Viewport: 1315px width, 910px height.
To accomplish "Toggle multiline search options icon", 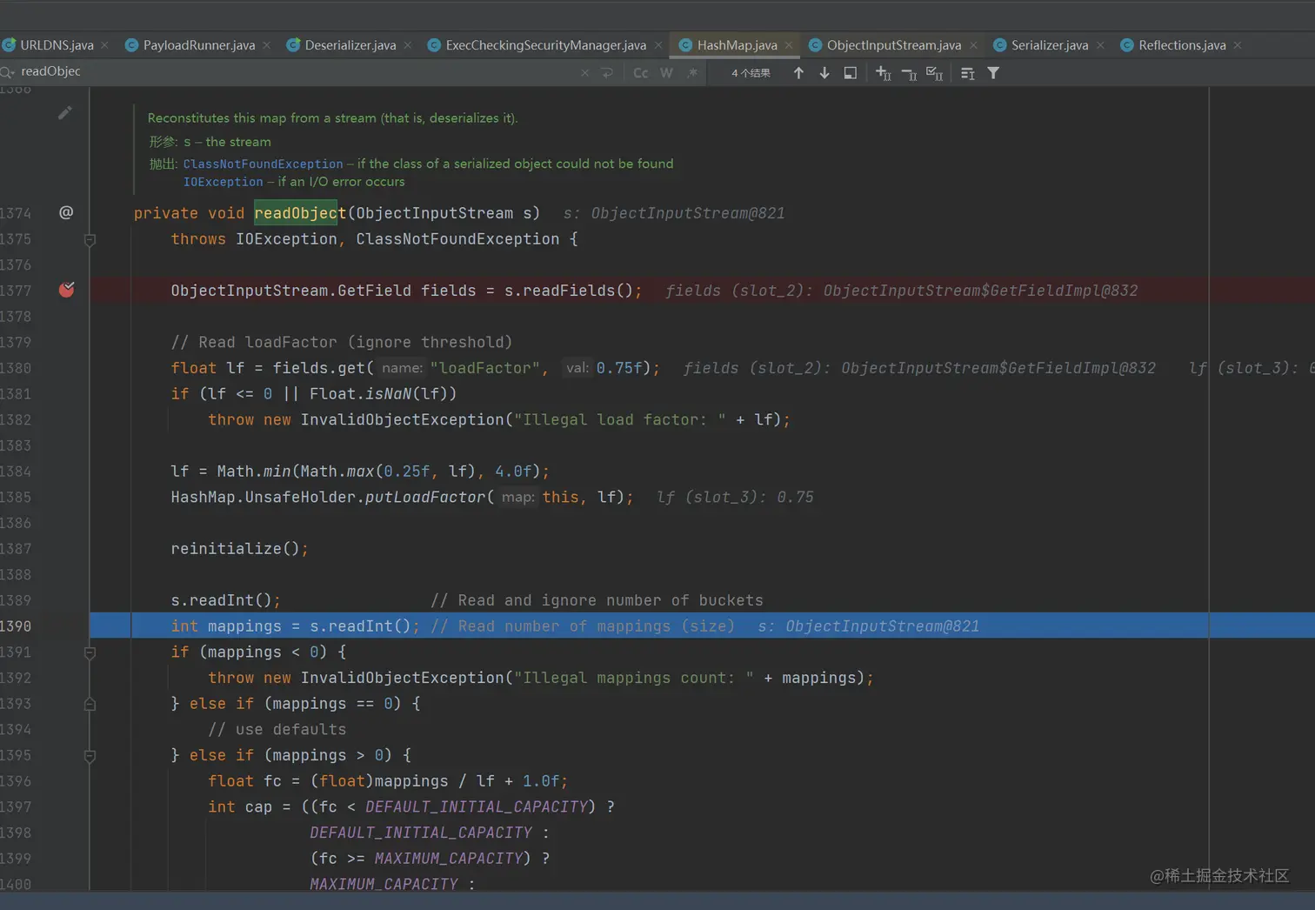I will click(x=967, y=74).
